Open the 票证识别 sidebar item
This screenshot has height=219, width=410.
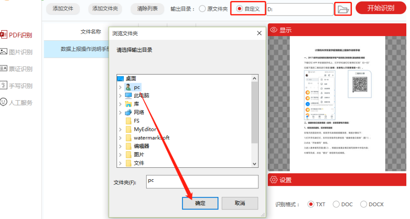pyautogui.click(x=16, y=69)
